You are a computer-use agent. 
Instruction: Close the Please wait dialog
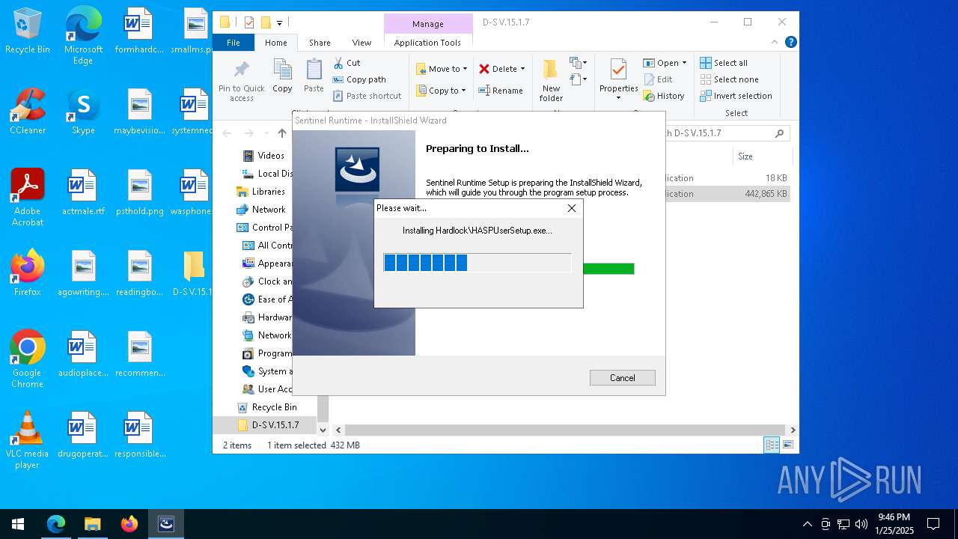[572, 208]
